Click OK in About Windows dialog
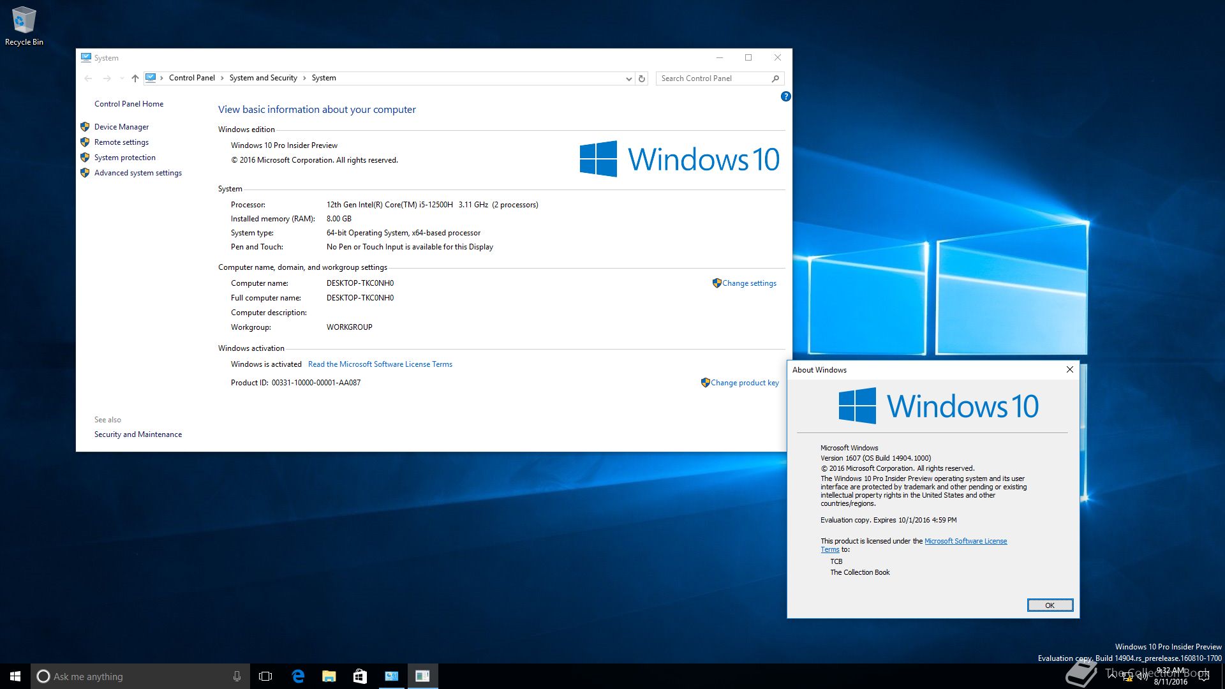 coord(1050,605)
